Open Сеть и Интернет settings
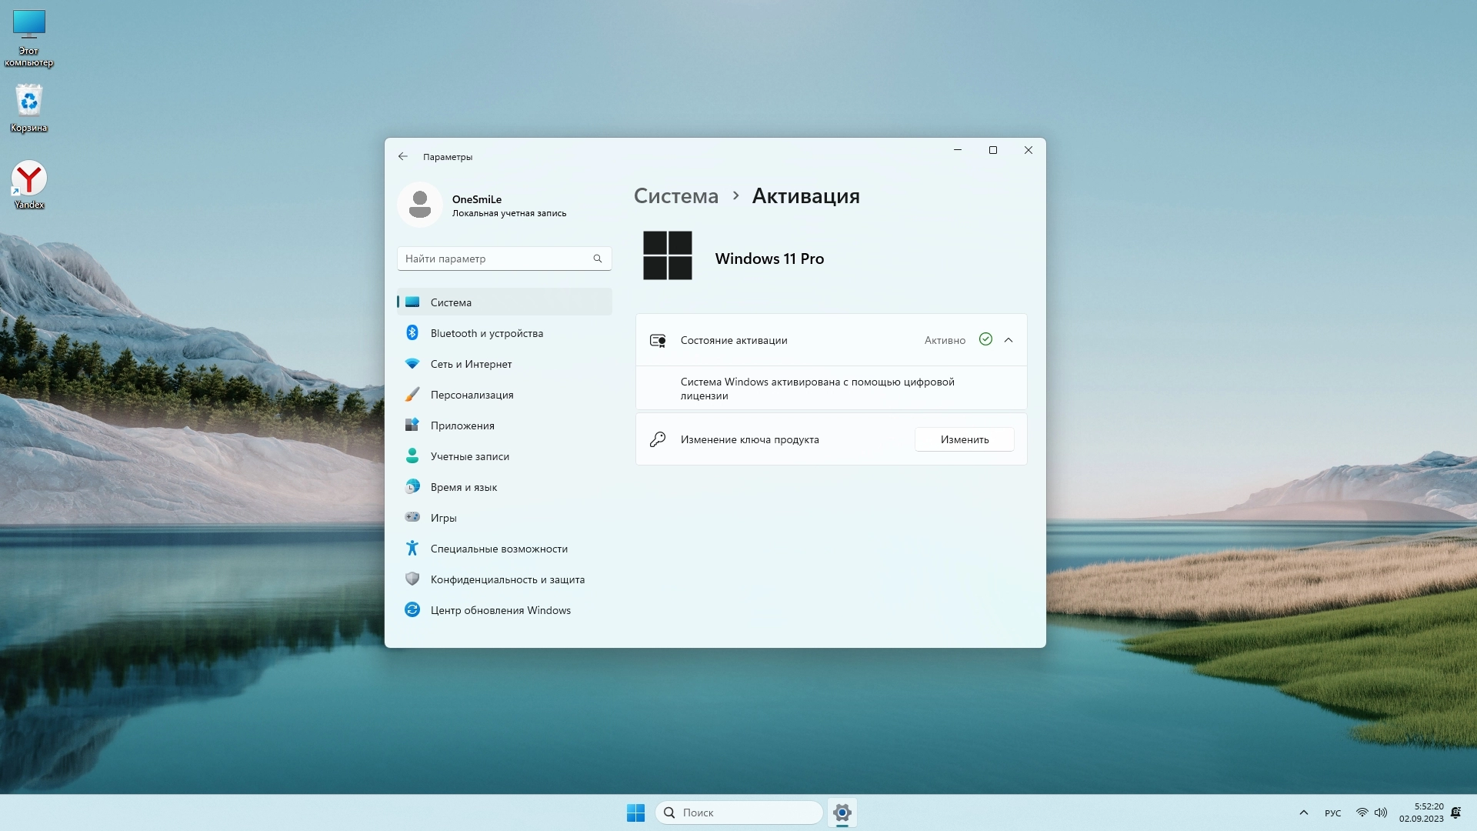The image size is (1477, 831). [471, 364]
